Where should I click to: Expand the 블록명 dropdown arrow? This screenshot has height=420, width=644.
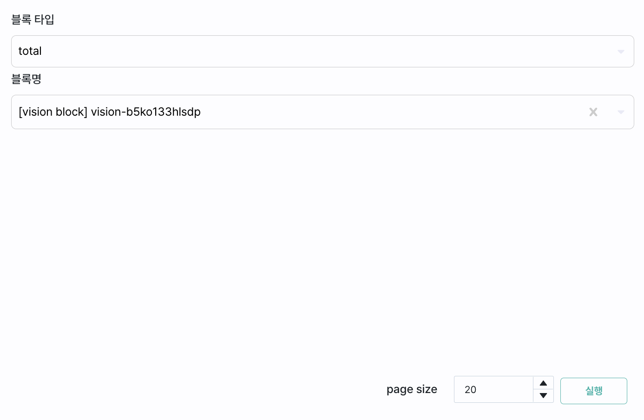[621, 112]
